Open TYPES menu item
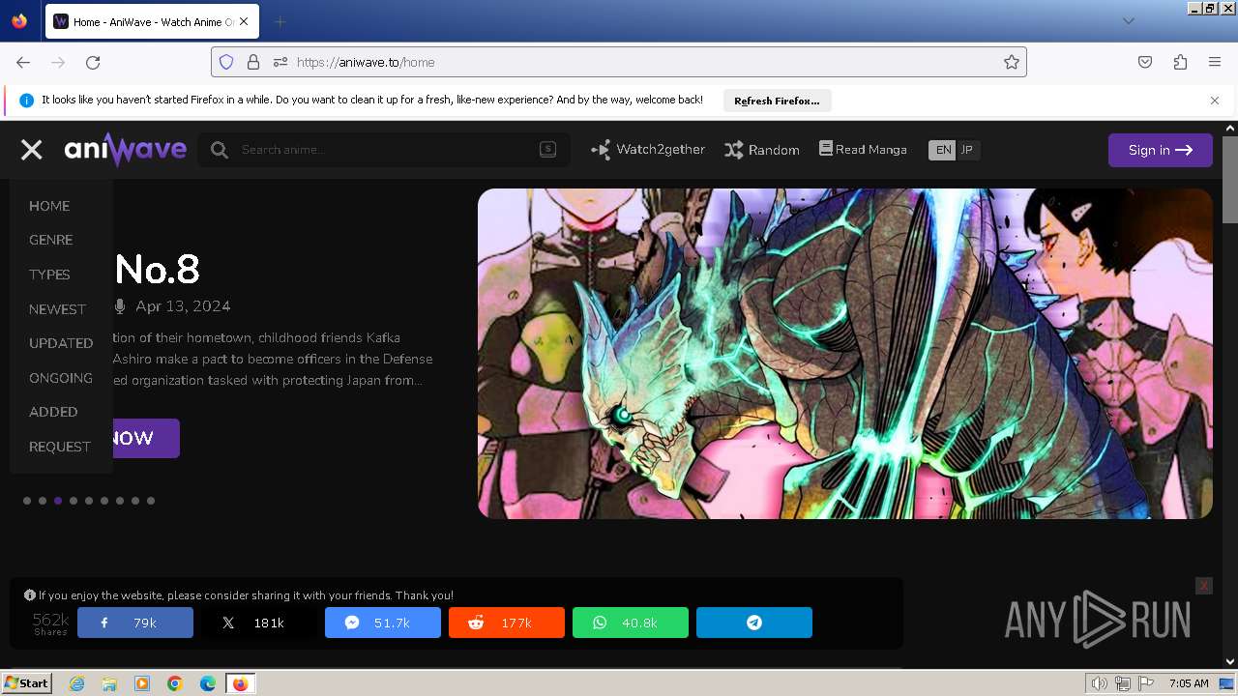1238x696 pixels. coord(49,275)
